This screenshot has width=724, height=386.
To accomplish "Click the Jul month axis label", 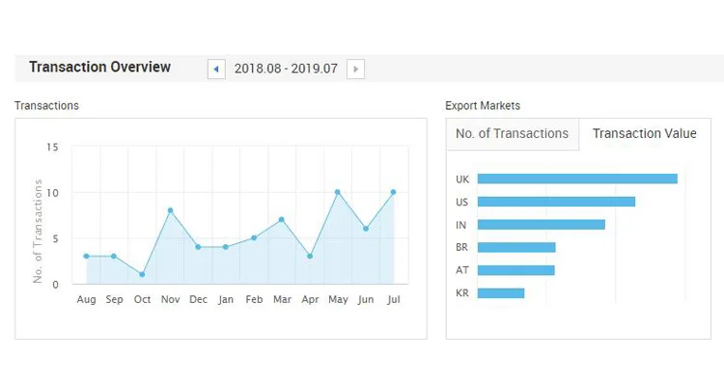I will click(394, 300).
